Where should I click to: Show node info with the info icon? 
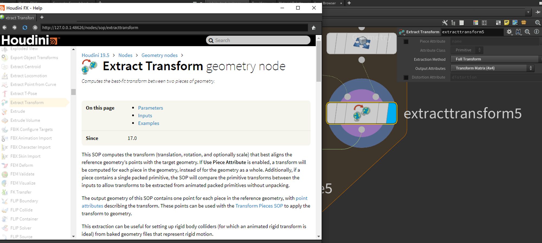(x=536, y=32)
